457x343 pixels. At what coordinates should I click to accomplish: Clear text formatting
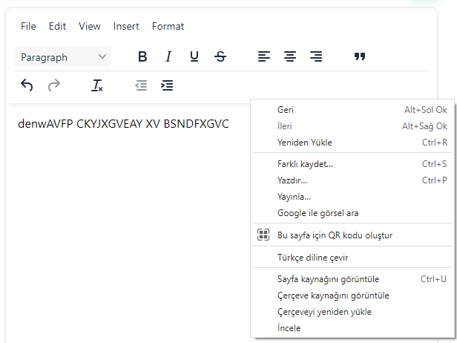(96, 85)
